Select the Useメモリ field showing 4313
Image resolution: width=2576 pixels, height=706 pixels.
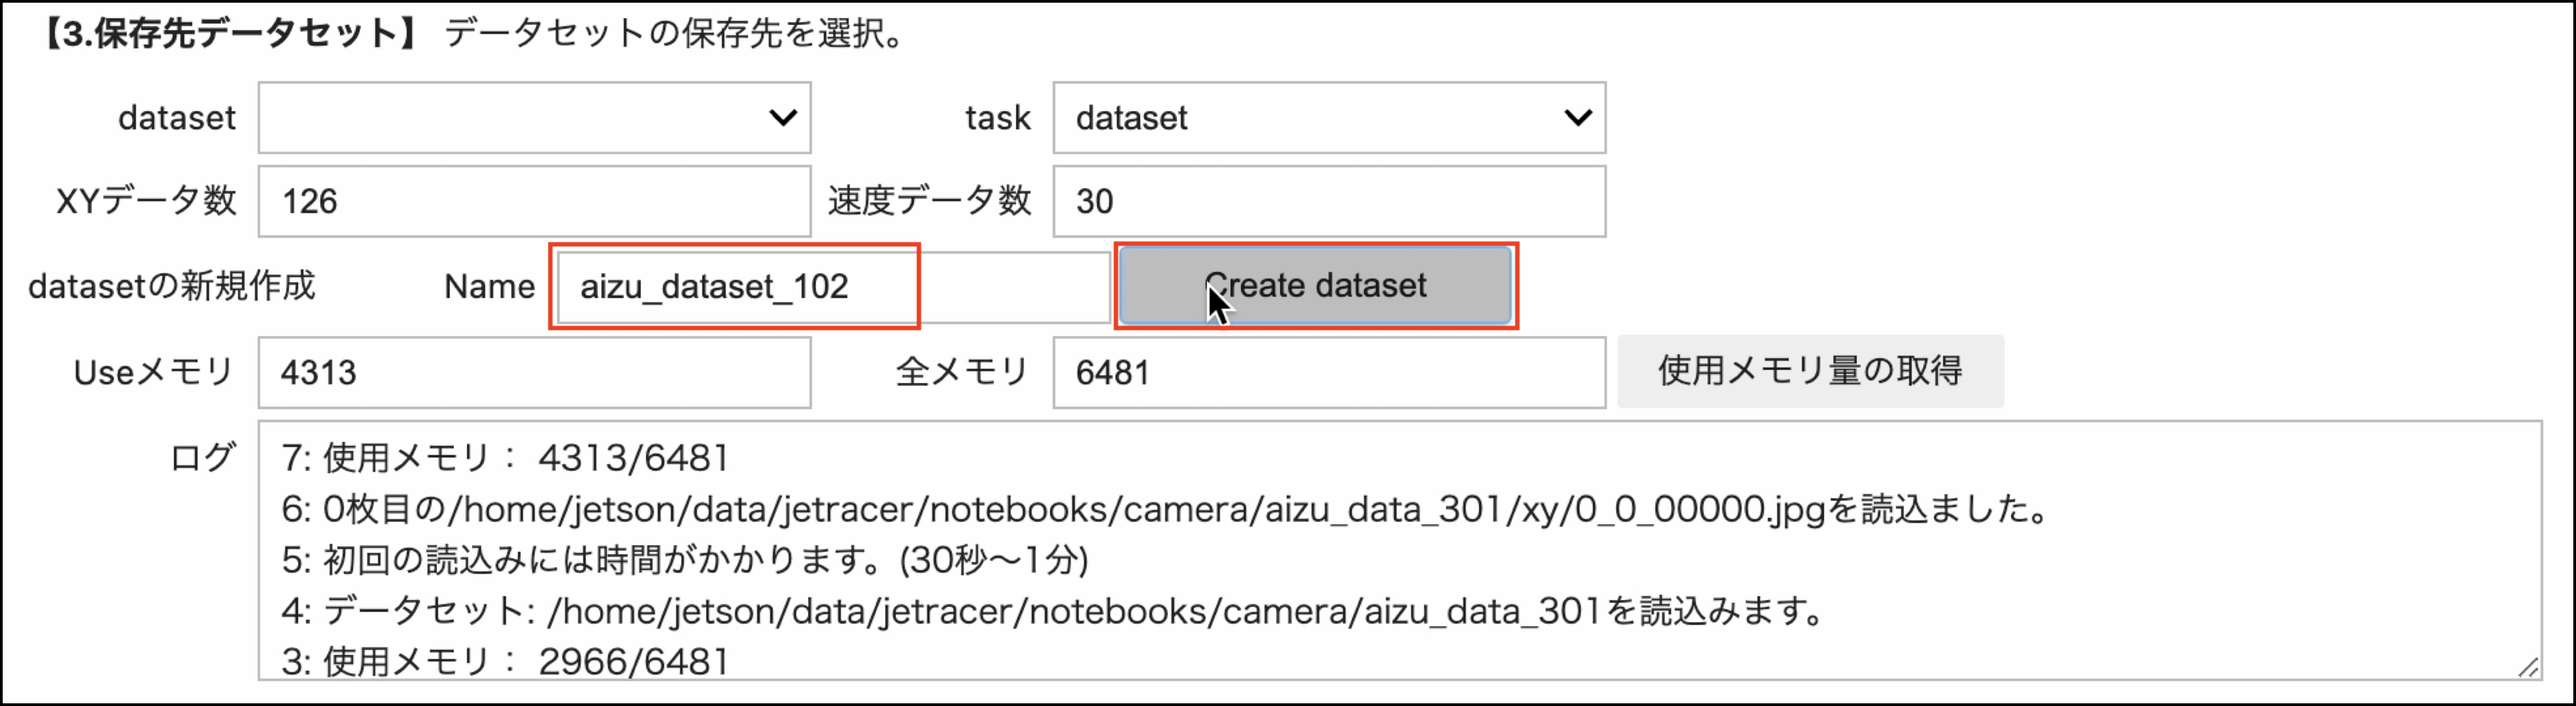click(x=534, y=373)
